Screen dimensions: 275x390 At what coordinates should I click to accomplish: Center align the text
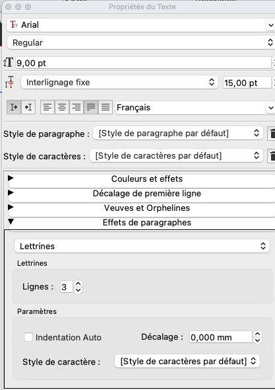coord(62,107)
